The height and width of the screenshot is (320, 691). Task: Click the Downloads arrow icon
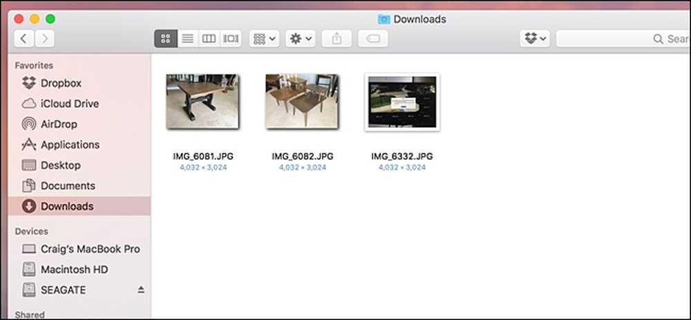pyautogui.click(x=29, y=206)
